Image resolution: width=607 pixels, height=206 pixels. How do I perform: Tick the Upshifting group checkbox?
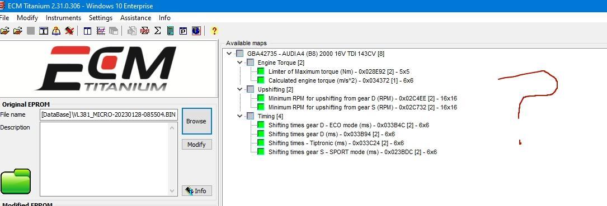(x=251, y=89)
